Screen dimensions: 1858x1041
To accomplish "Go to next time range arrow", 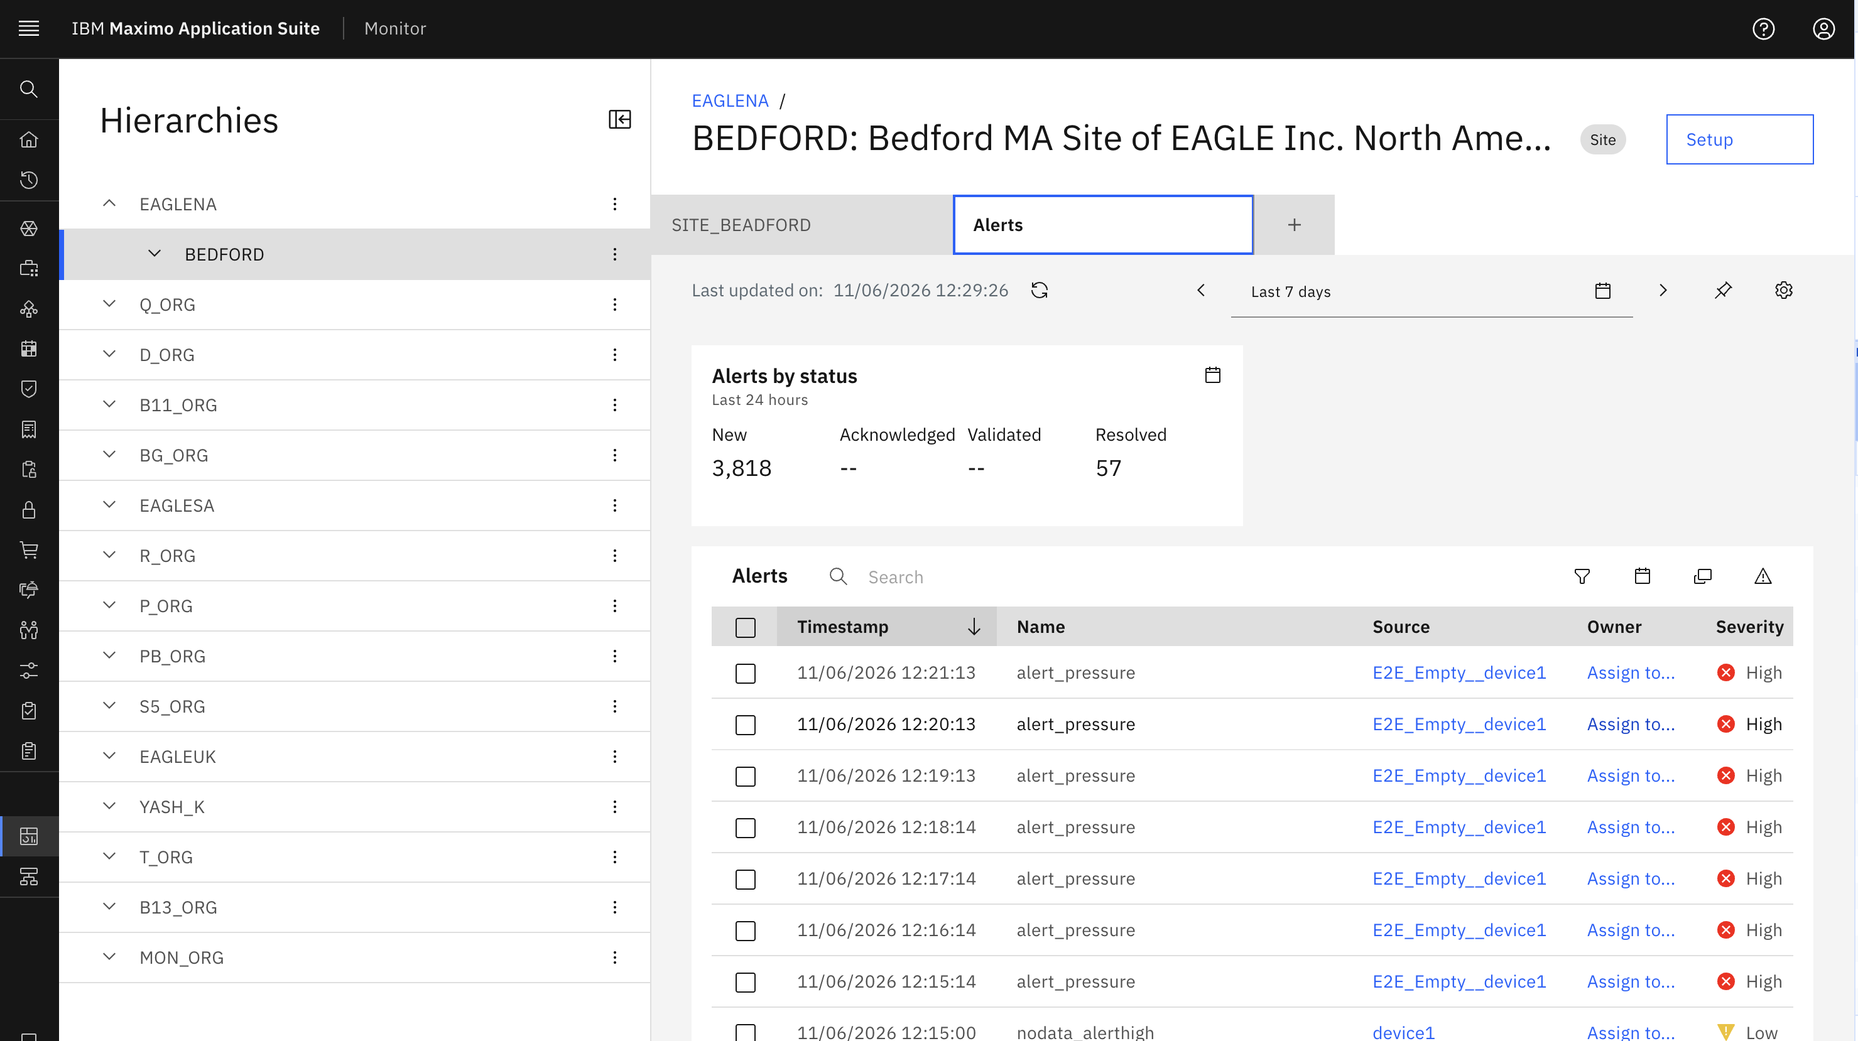I will click(x=1663, y=291).
